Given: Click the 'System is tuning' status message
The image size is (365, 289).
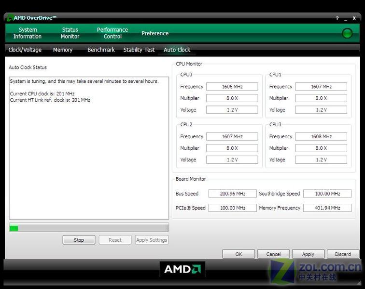Looking at the screenshot, I should 84,81.
